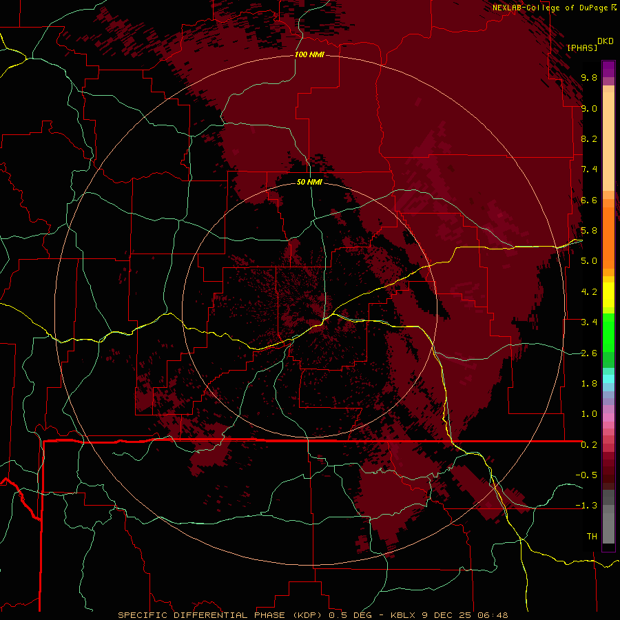Click the 100 NMI range ring label
The image size is (620, 620).
(x=309, y=54)
